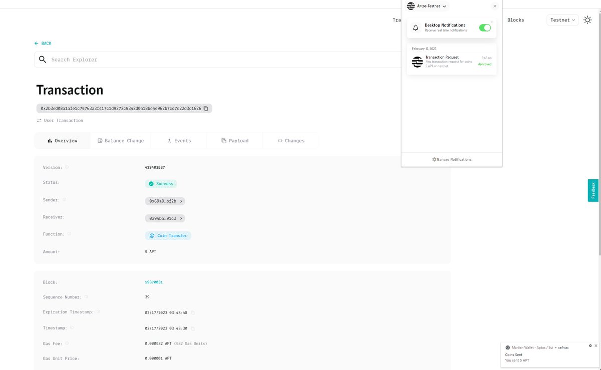
Task: Click the version number 429403537
Action: 155,168
